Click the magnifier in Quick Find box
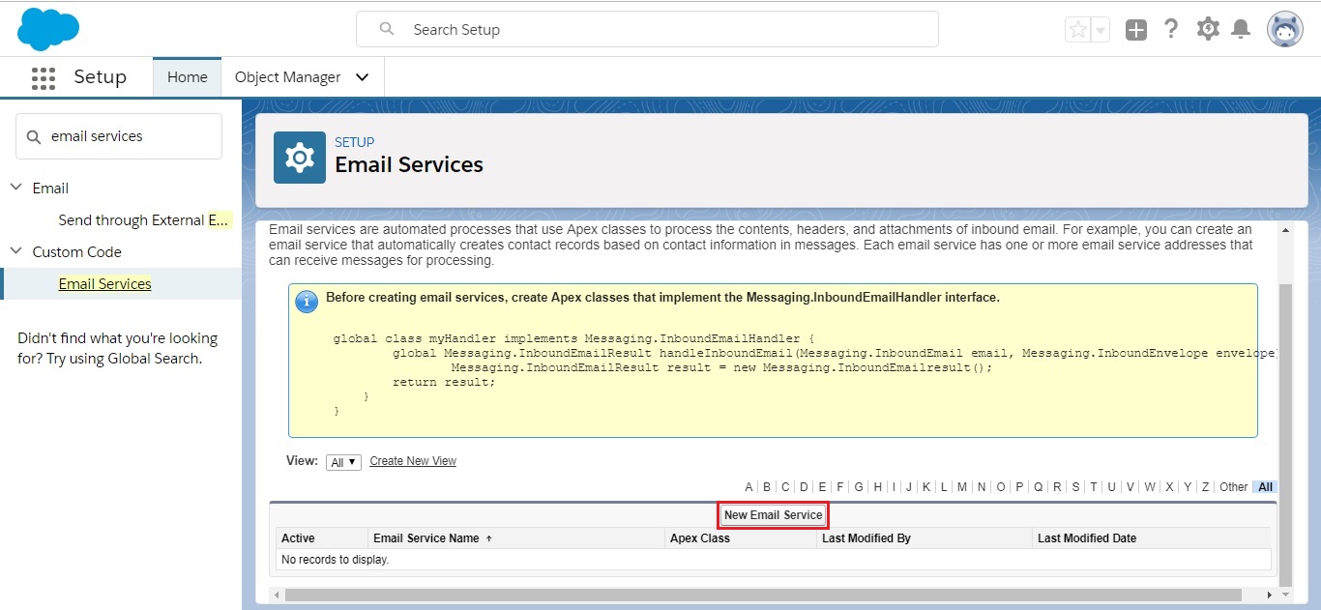The height and width of the screenshot is (610, 1321). [34, 137]
